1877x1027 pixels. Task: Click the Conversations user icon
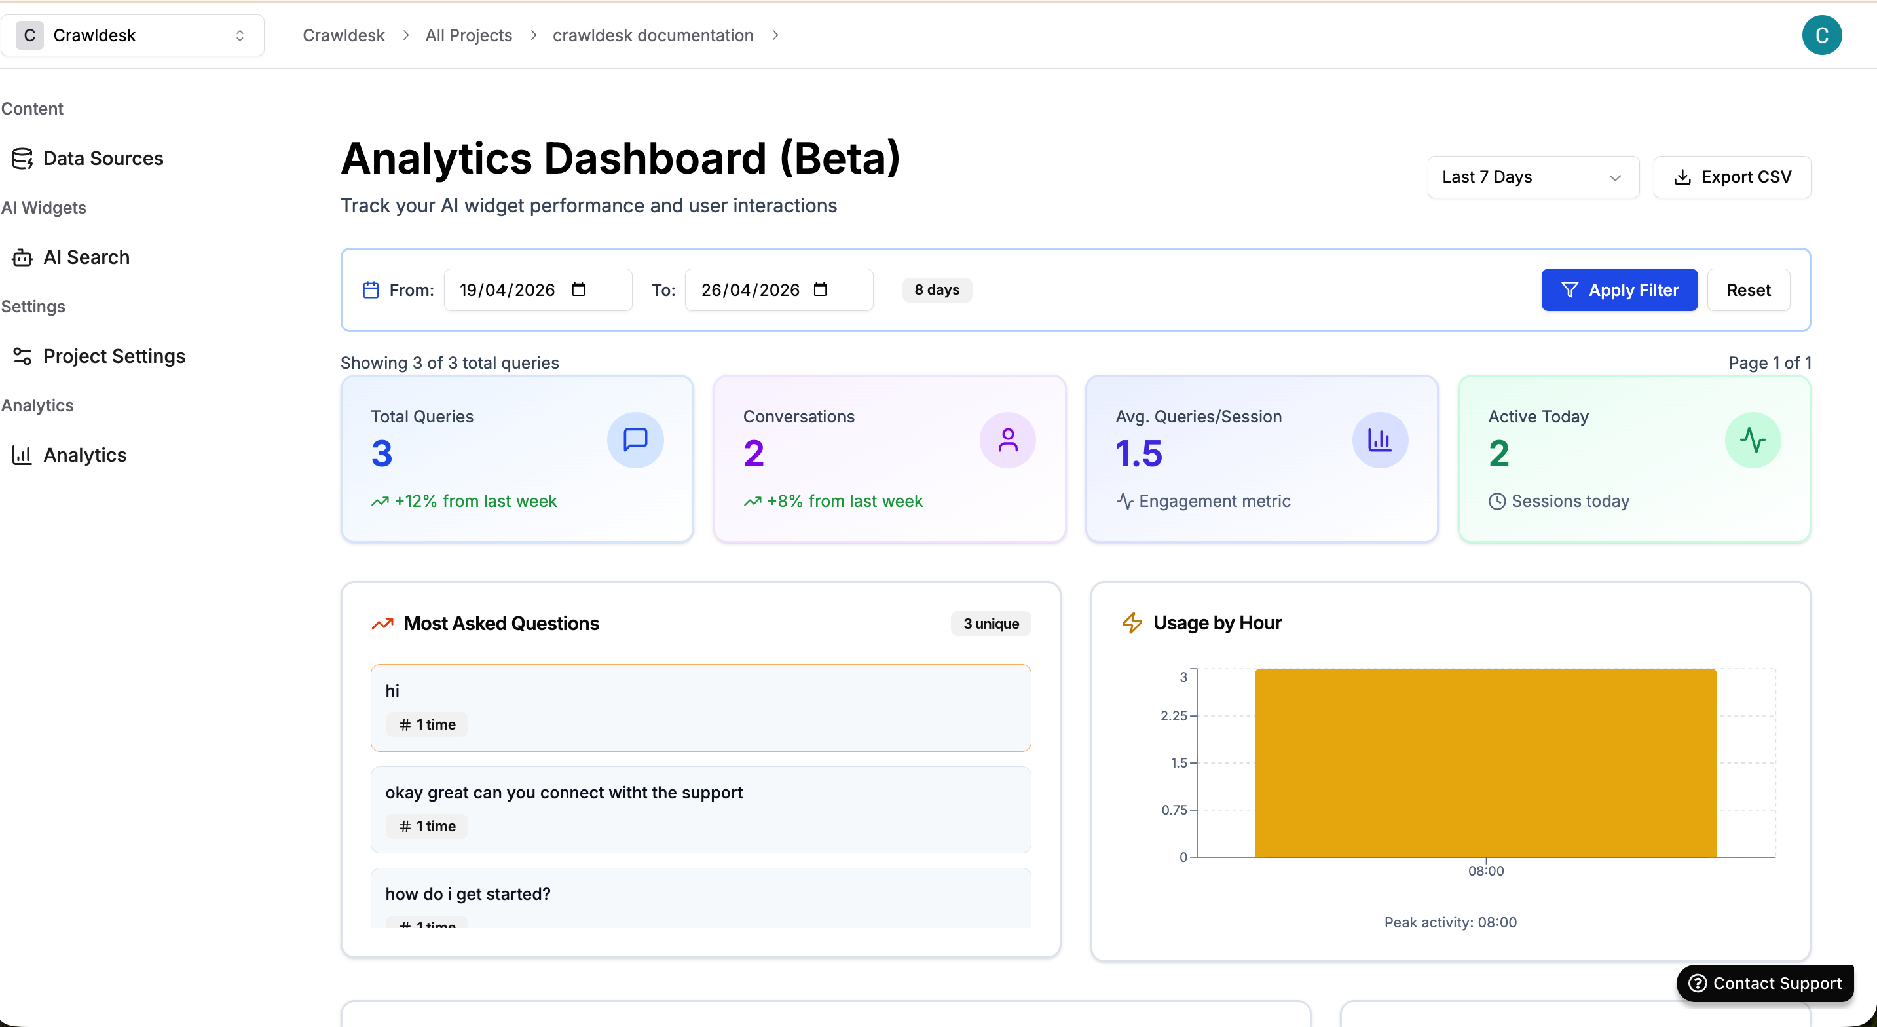[x=1007, y=439]
